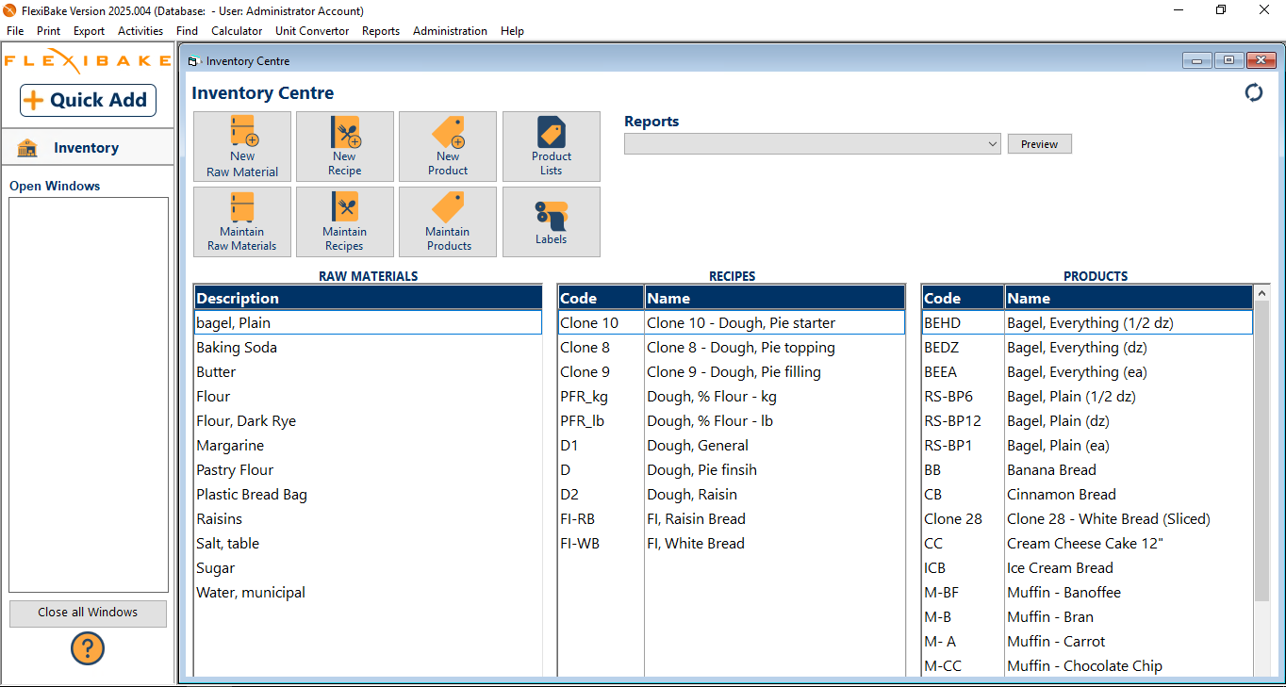The image size is (1286, 687).
Task: Open Maintain Recipes
Action: [345, 221]
